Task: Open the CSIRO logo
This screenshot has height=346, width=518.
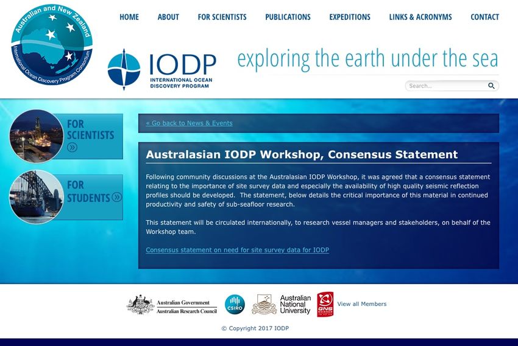Action: 235,305
